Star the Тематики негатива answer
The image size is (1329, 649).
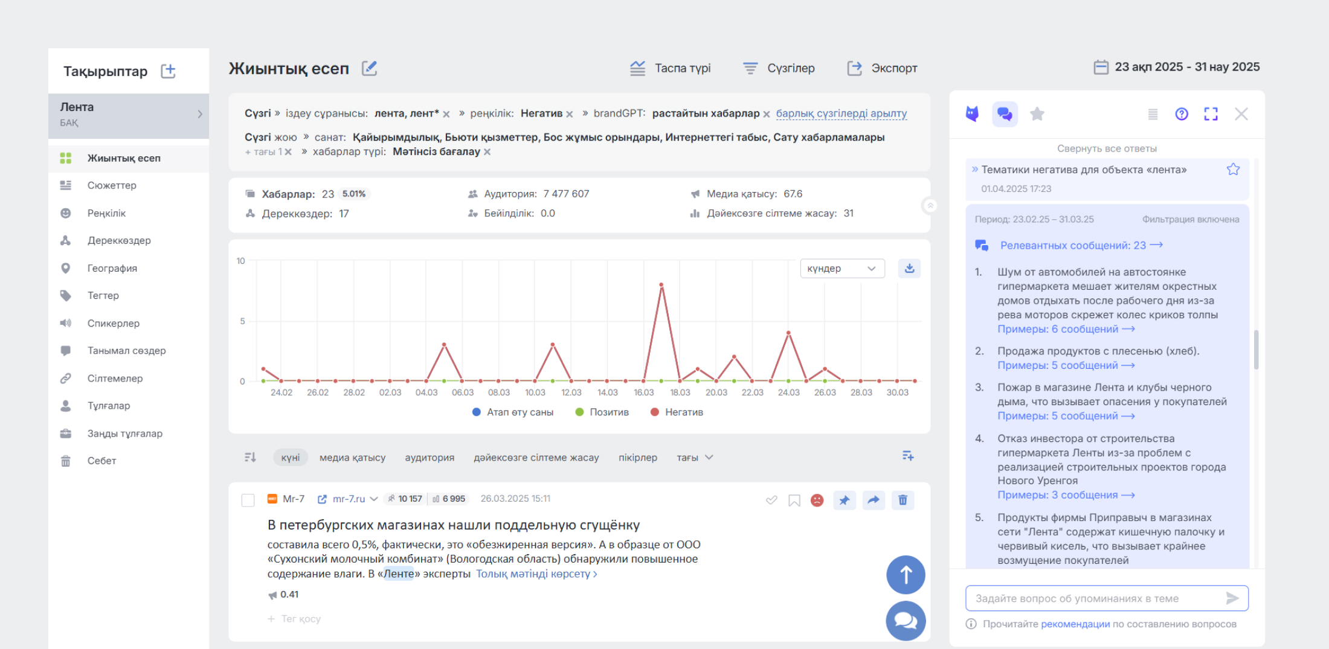click(x=1233, y=170)
